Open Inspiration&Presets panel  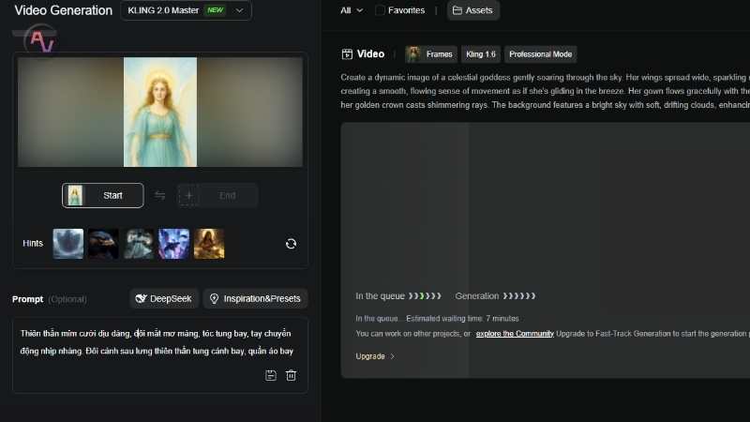[x=255, y=298]
